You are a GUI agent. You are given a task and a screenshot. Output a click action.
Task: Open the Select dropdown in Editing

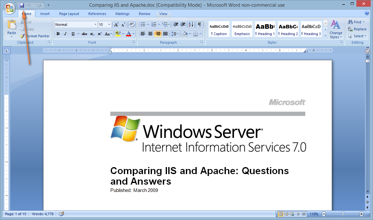357,36
